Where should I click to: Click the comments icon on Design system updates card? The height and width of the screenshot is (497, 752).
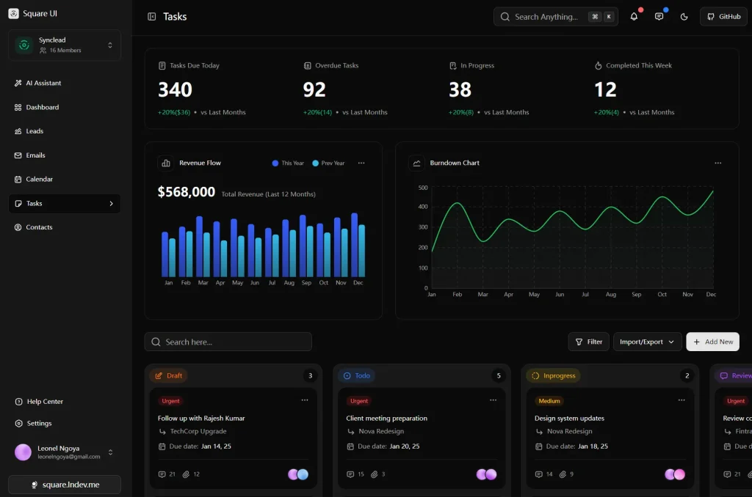click(x=539, y=474)
